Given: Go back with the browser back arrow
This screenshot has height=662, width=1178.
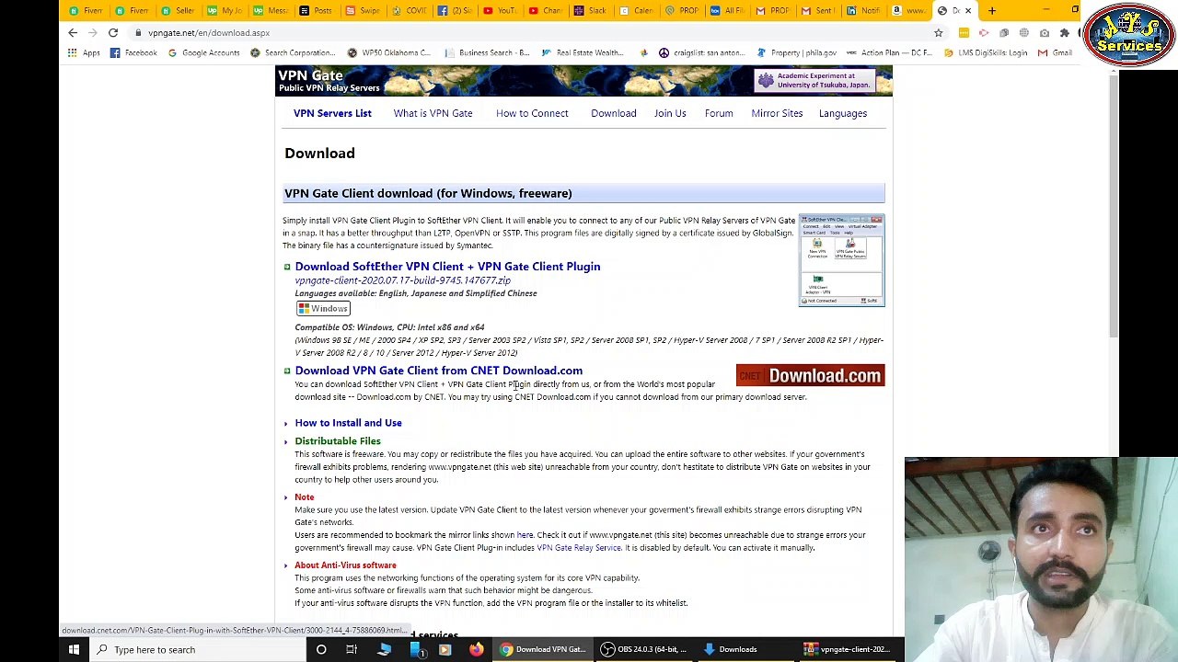Looking at the screenshot, I should pyautogui.click(x=73, y=32).
